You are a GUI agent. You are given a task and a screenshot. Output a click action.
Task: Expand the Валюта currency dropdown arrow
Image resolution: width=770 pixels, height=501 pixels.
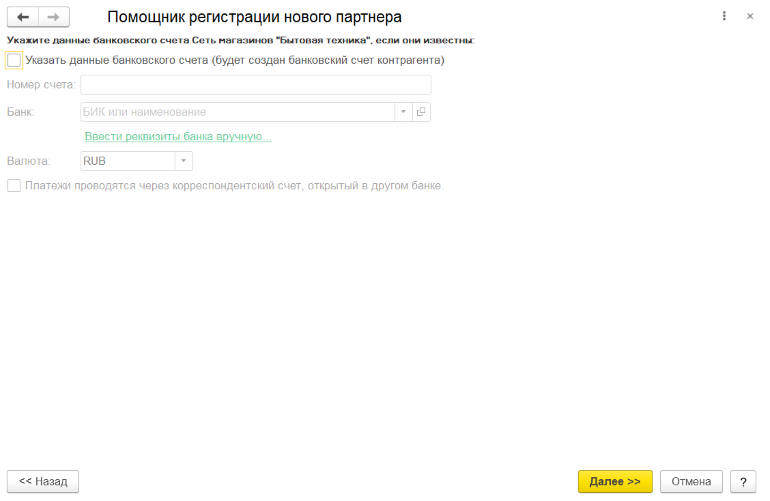[184, 161]
